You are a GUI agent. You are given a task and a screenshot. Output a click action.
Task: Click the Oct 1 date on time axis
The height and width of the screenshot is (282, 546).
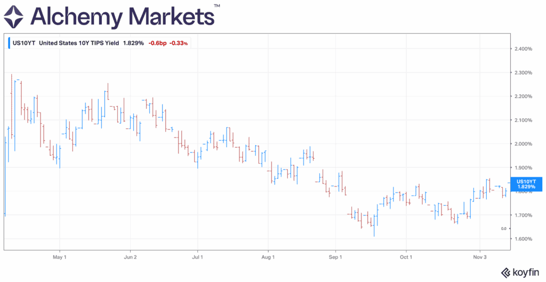point(406,257)
